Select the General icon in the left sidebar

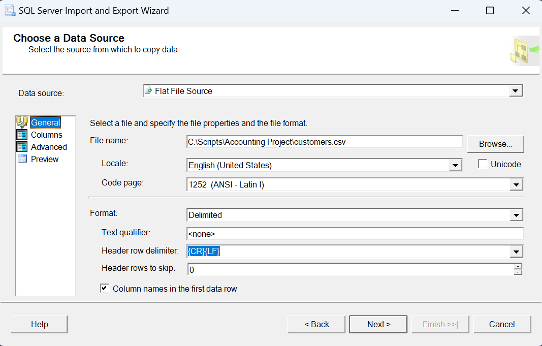pyautogui.click(x=23, y=122)
